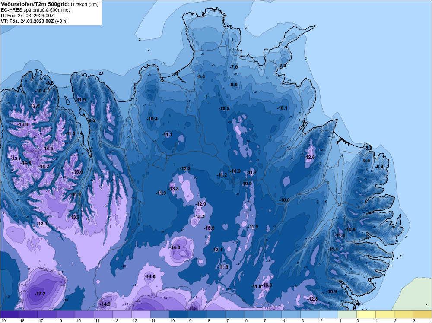Select the -10.2 temperature value
Viewport: 432px width, 323px height.
[224, 108]
